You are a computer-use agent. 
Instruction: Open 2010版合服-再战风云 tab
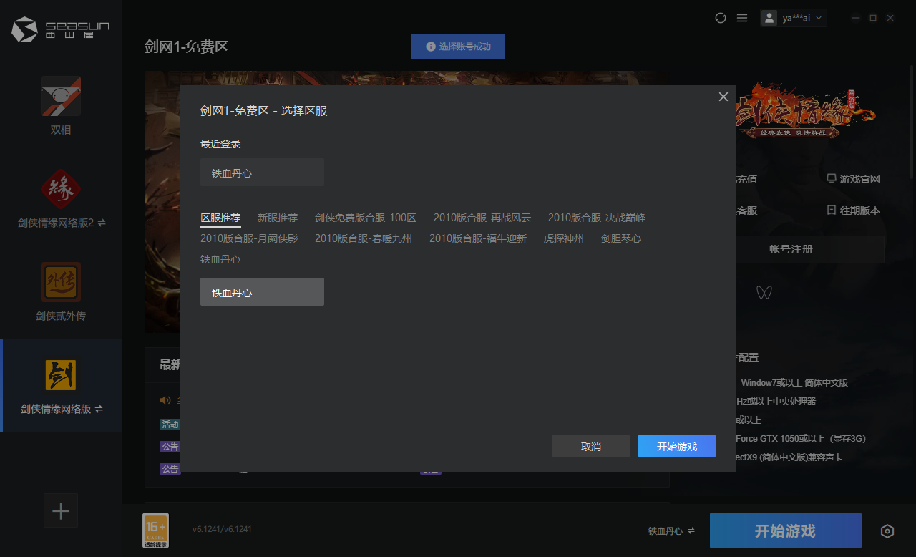(x=482, y=218)
